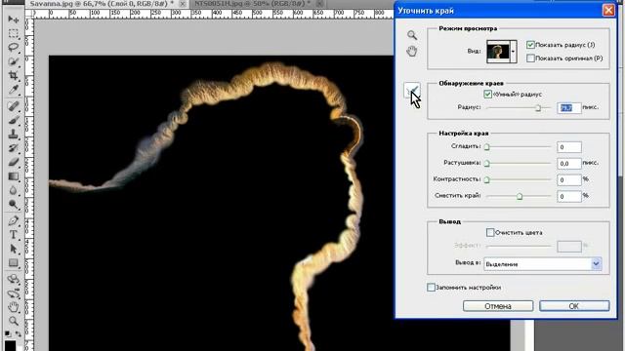The width and height of the screenshot is (625, 351).
Task: Click the Сместить край value field
Action: (x=568, y=196)
